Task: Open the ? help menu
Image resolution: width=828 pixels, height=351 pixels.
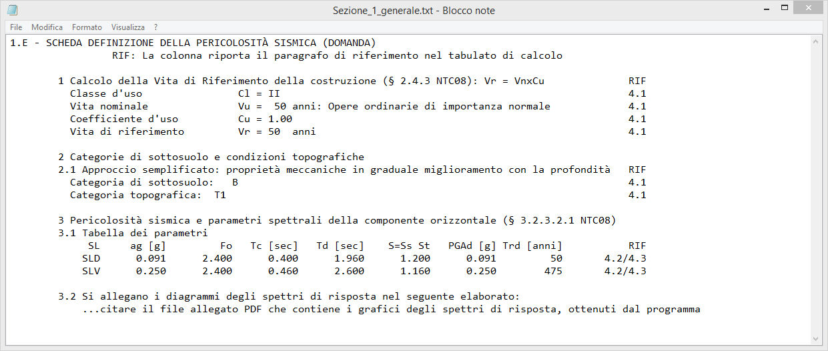Action: (155, 27)
